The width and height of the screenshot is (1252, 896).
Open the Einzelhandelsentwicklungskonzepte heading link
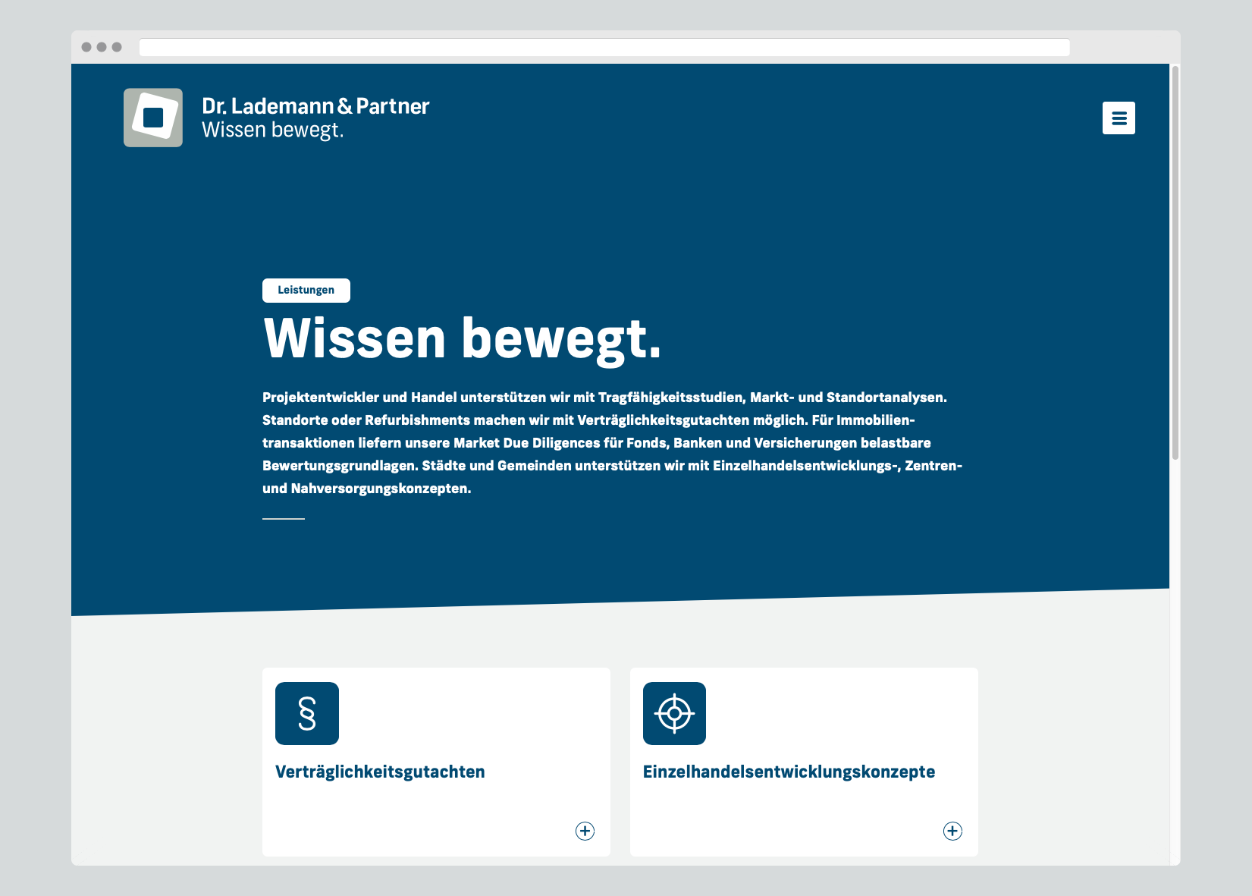(x=789, y=772)
